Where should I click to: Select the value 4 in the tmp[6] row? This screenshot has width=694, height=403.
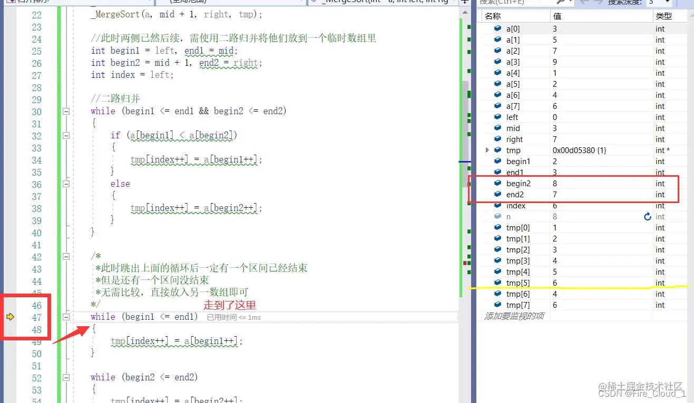pyautogui.click(x=555, y=294)
